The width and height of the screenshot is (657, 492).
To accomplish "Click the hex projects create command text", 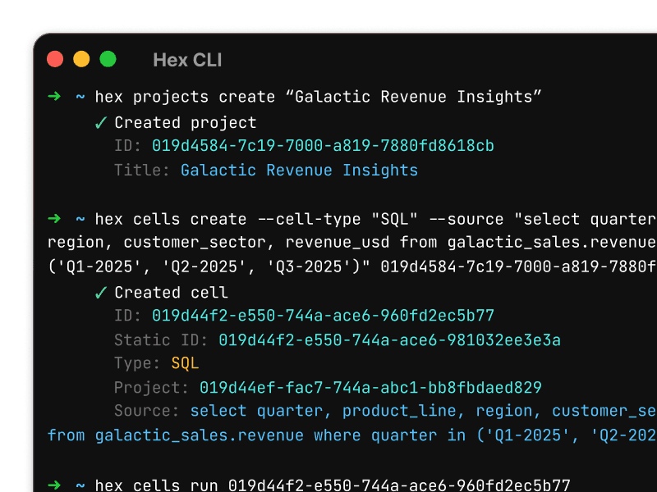I will click(x=318, y=97).
